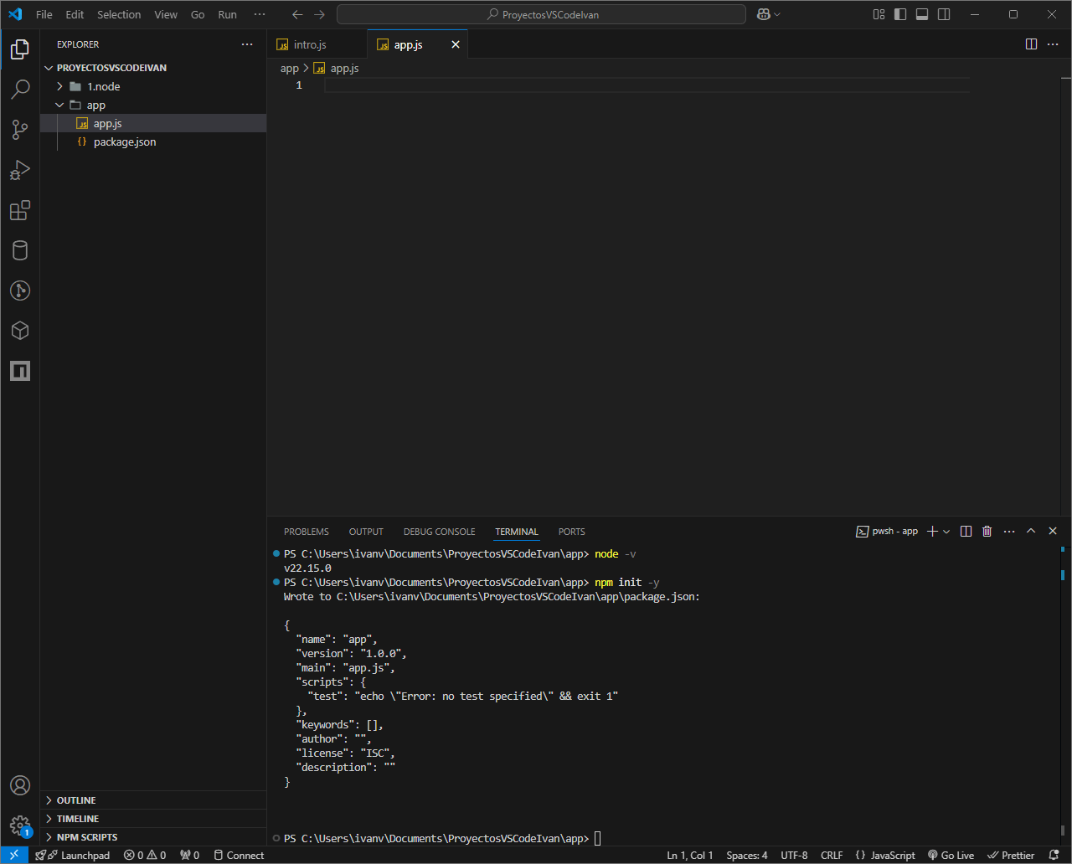The height and width of the screenshot is (864, 1072).
Task: Open the Run and Debug panel
Action: point(20,170)
